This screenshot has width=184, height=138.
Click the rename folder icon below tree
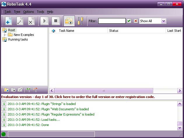pyautogui.click(x=20, y=90)
